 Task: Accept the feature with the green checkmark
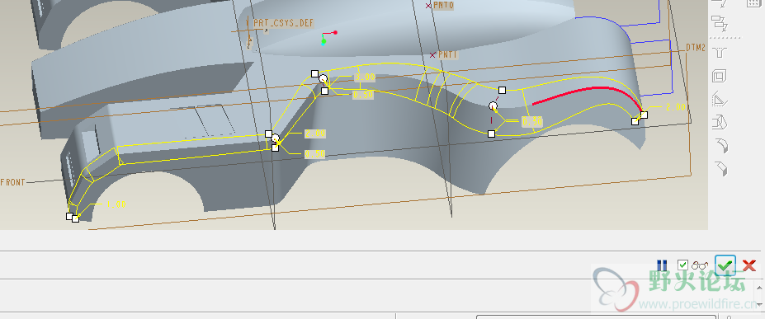(x=725, y=265)
